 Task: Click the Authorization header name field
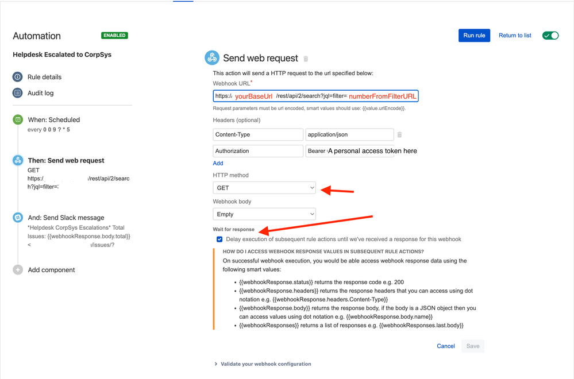pyautogui.click(x=258, y=151)
